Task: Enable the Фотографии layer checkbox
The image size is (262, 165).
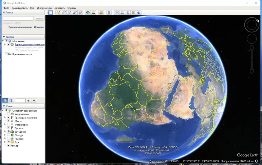Action: [9, 124]
